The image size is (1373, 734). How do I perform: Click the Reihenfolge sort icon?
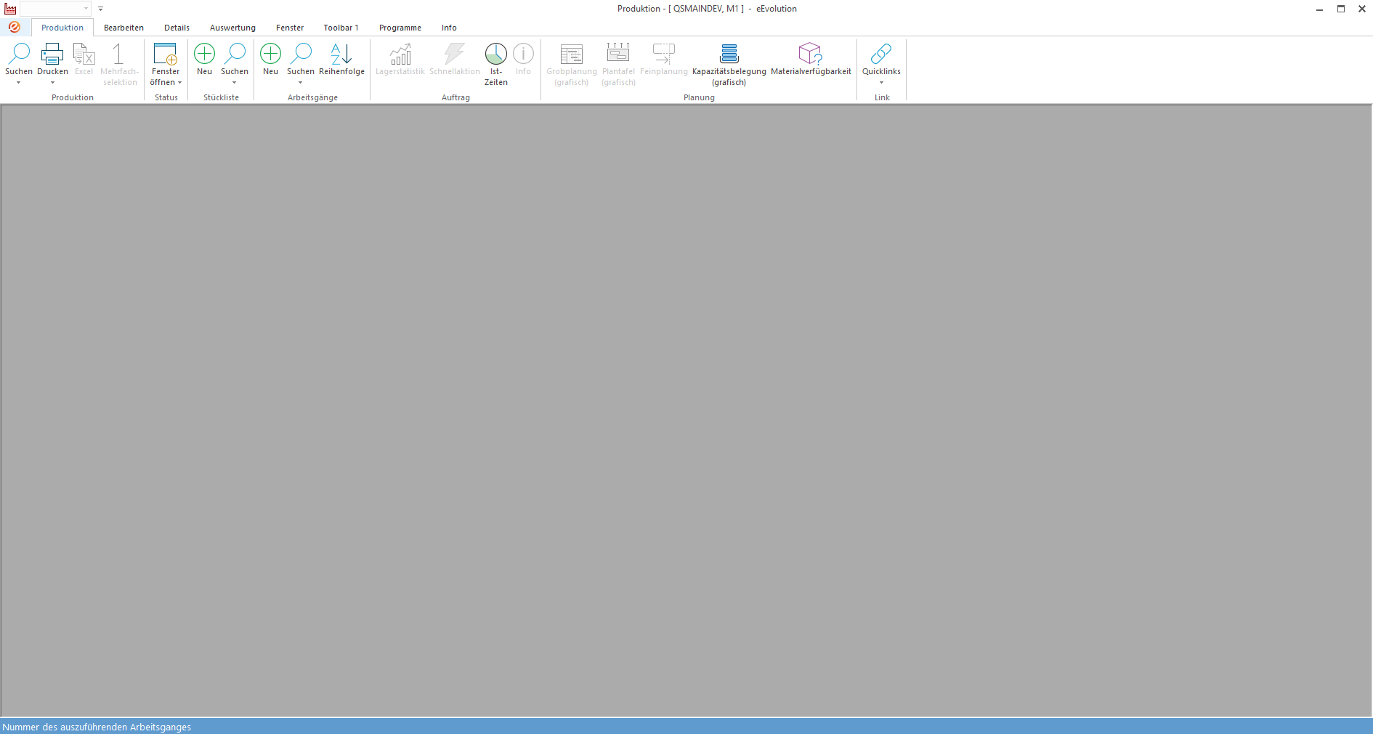[x=341, y=54]
